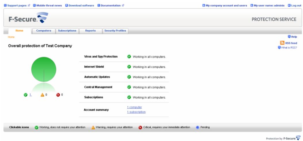This screenshot has height=141, width=303.
Task: Click Central Management status check icon
Action: [129, 87]
